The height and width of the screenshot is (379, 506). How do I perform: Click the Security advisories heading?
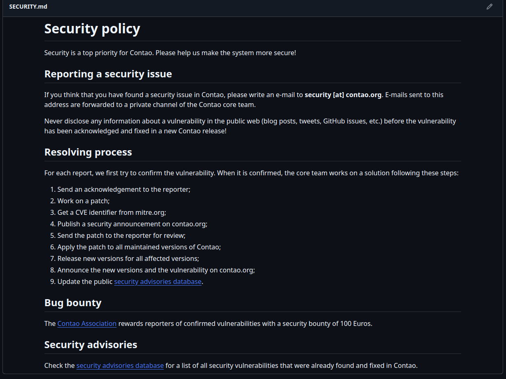[x=91, y=345]
